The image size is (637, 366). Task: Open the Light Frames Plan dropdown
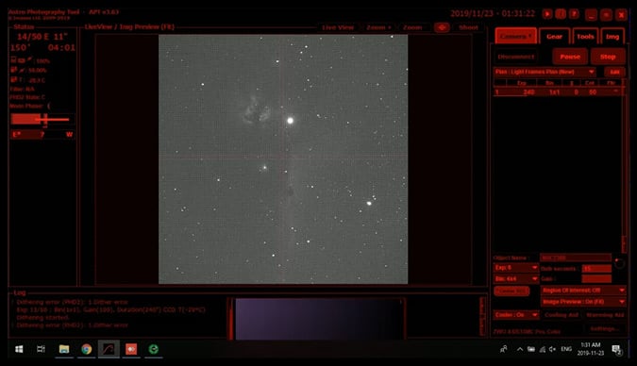[545, 72]
